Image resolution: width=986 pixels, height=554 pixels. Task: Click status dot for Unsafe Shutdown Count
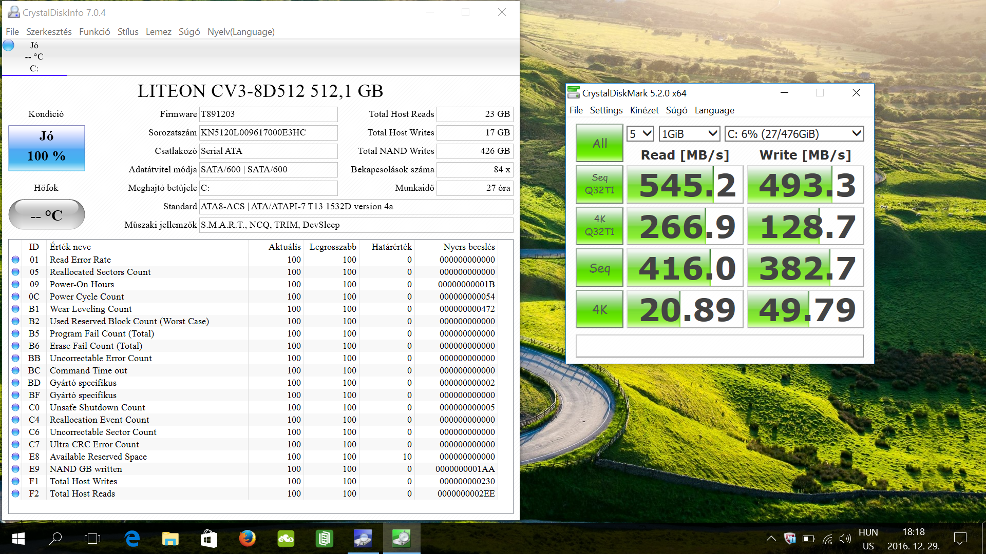pos(15,407)
